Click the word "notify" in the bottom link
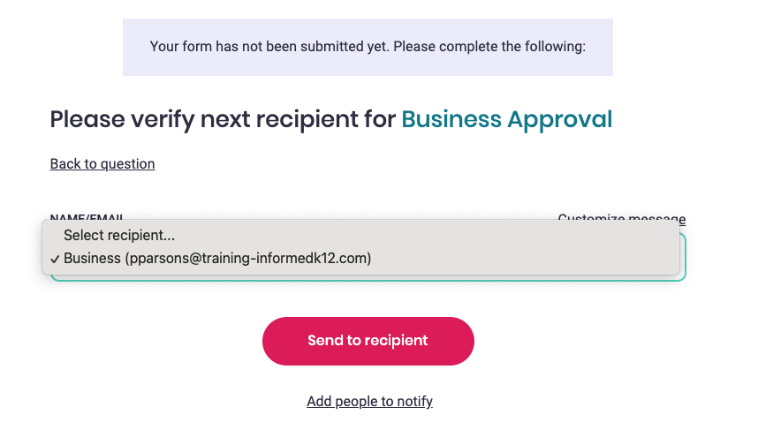The height and width of the screenshot is (445, 758). (x=413, y=402)
